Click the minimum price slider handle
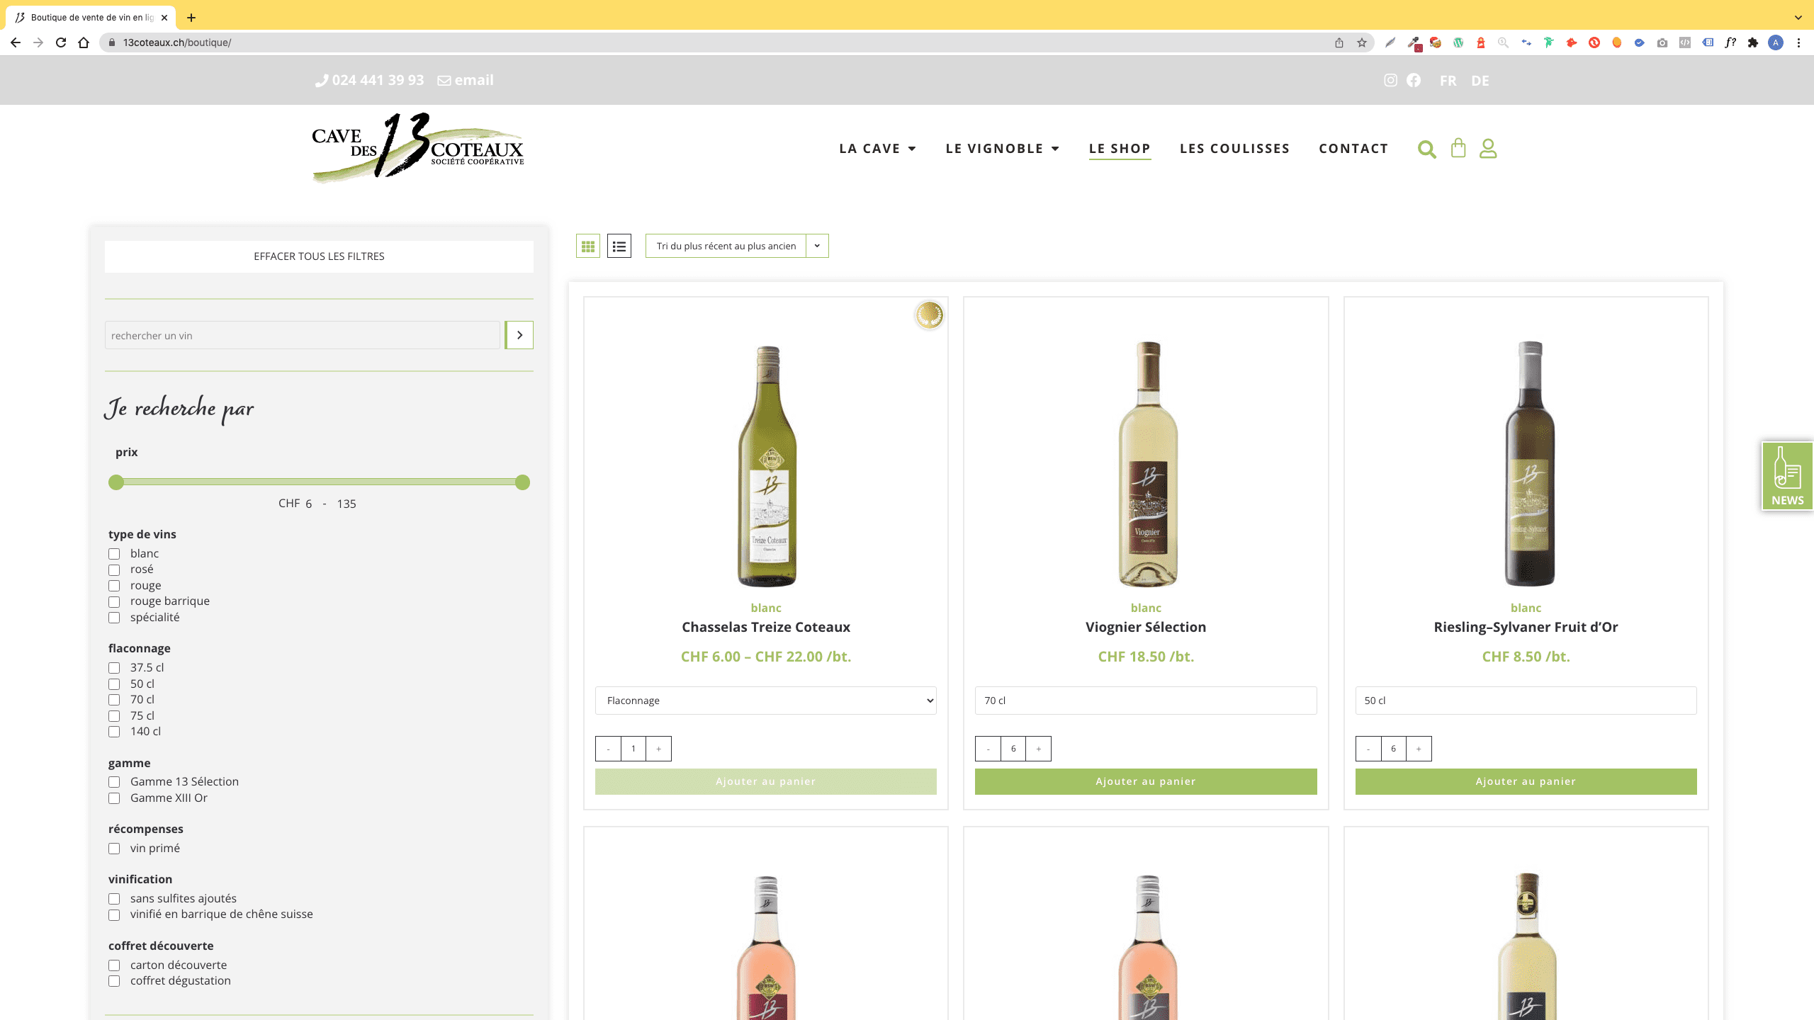The image size is (1814, 1020). coord(116,482)
